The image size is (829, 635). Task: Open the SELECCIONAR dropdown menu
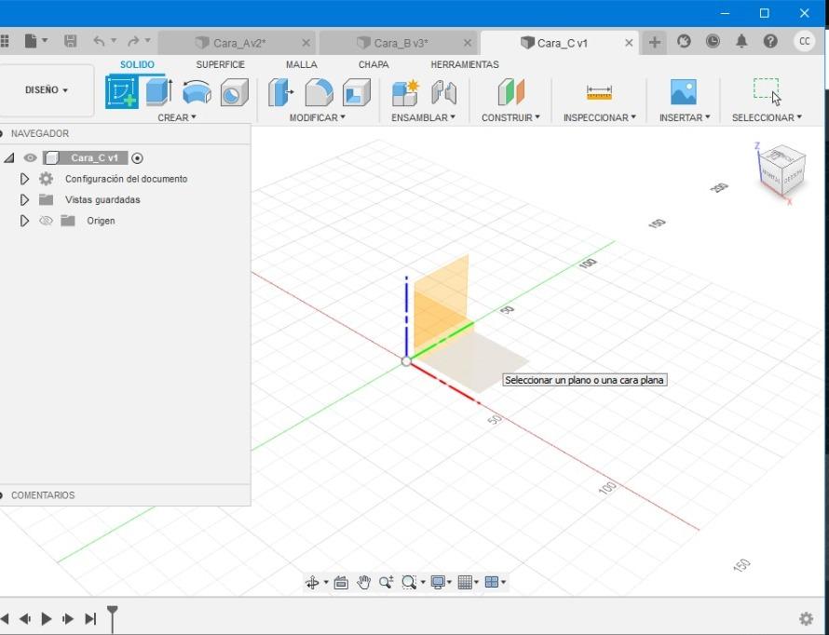coord(767,118)
